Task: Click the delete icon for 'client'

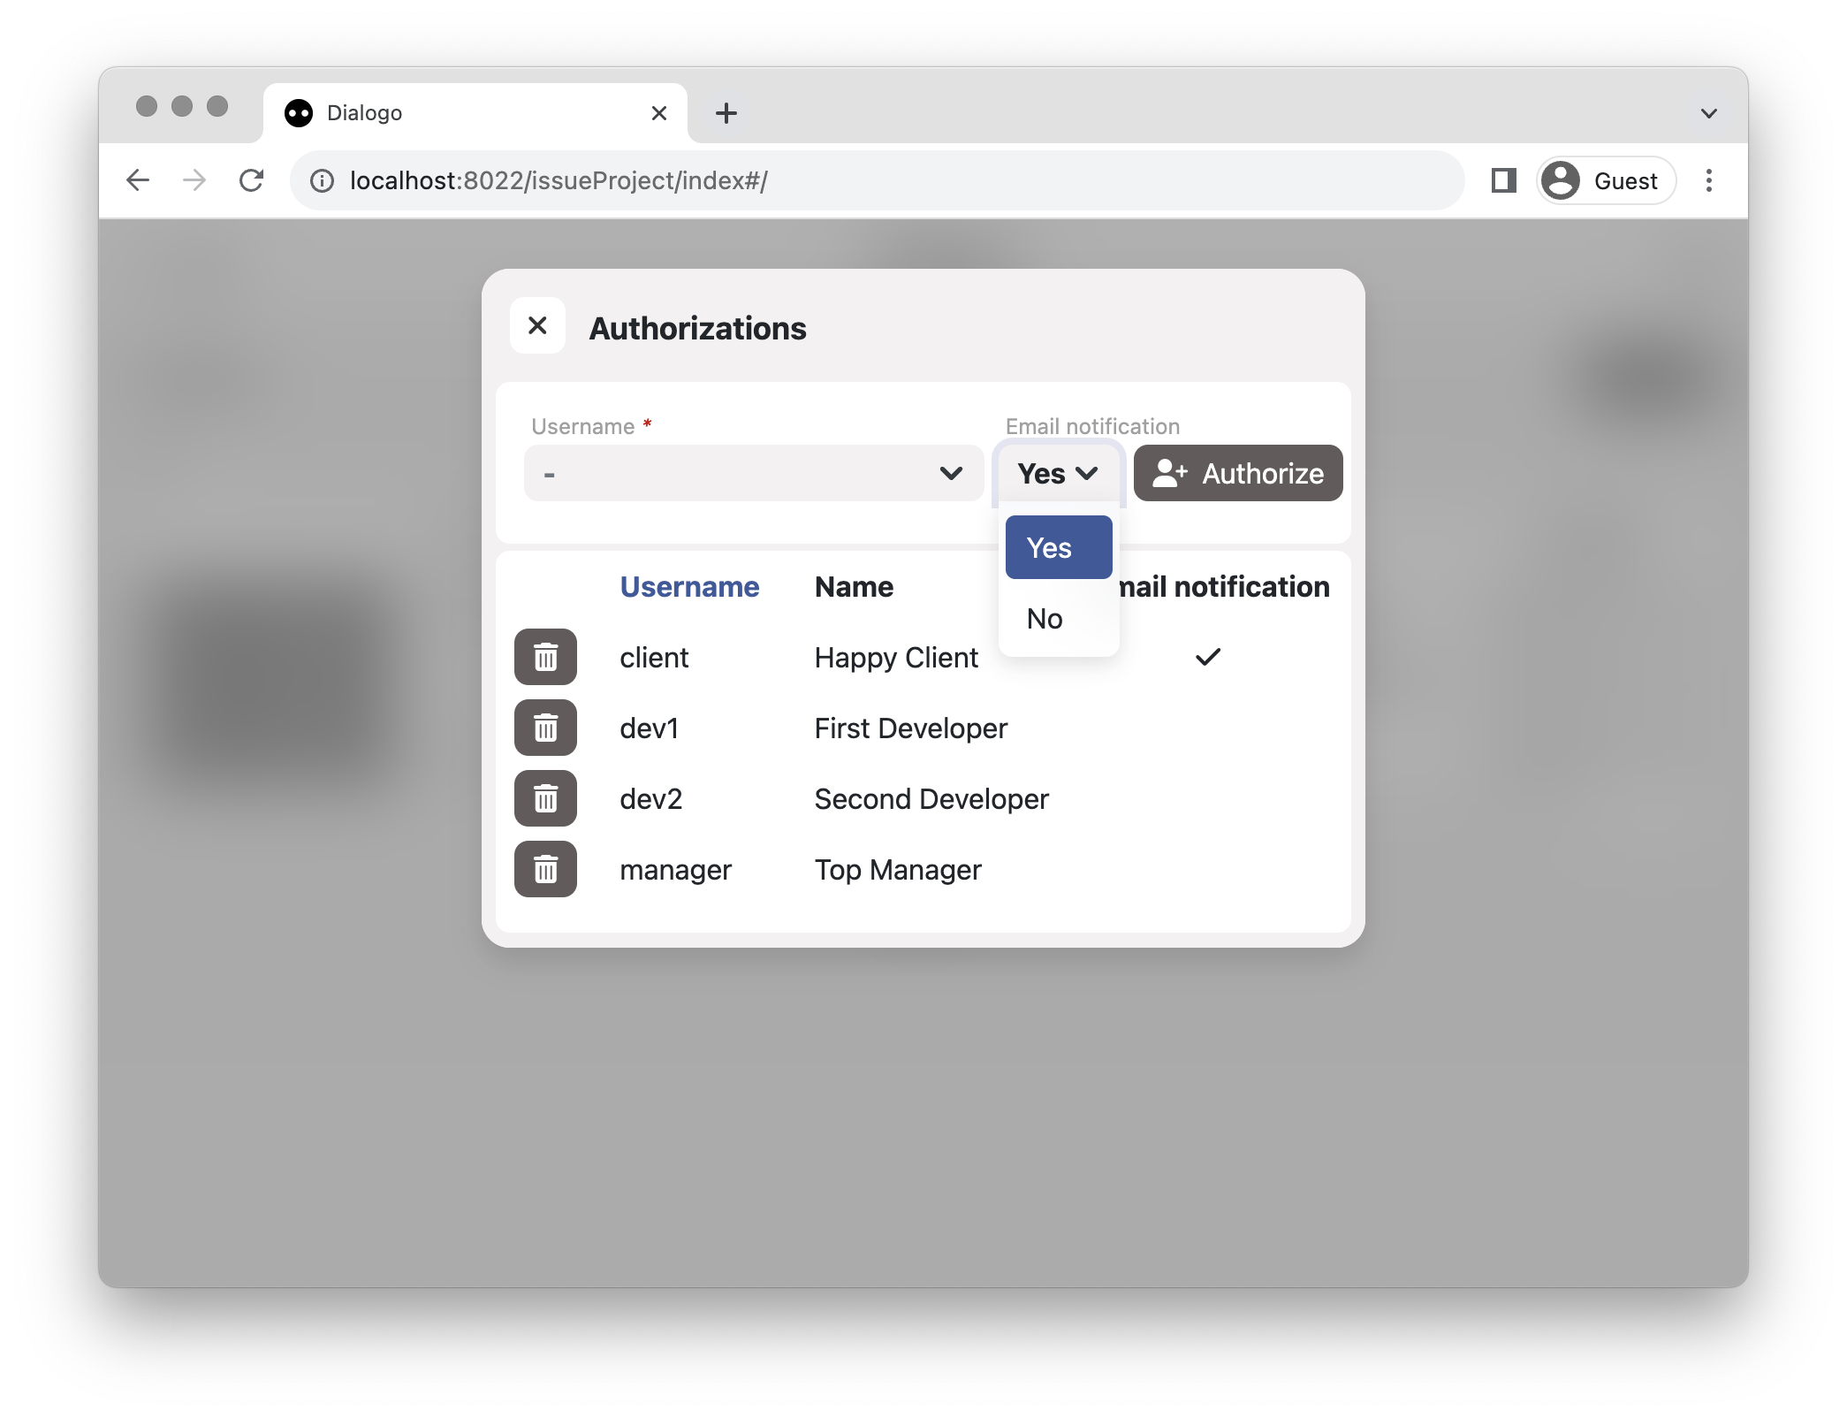Action: [546, 657]
